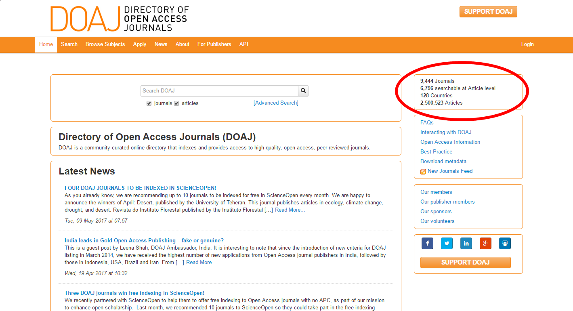Focus the Search DOAJ input field
The width and height of the screenshot is (573, 311).
tap(219, 91)
